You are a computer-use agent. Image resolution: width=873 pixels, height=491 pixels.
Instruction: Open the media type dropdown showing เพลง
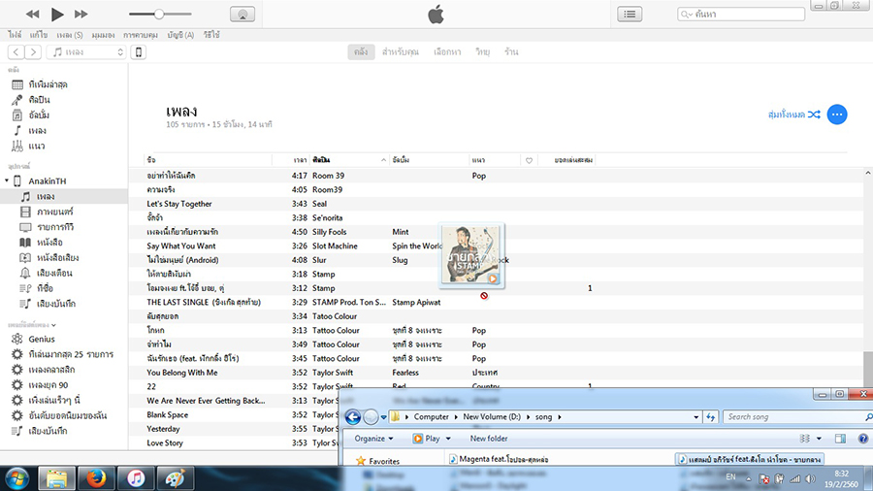pyautogui.click(x=87, y=51)
